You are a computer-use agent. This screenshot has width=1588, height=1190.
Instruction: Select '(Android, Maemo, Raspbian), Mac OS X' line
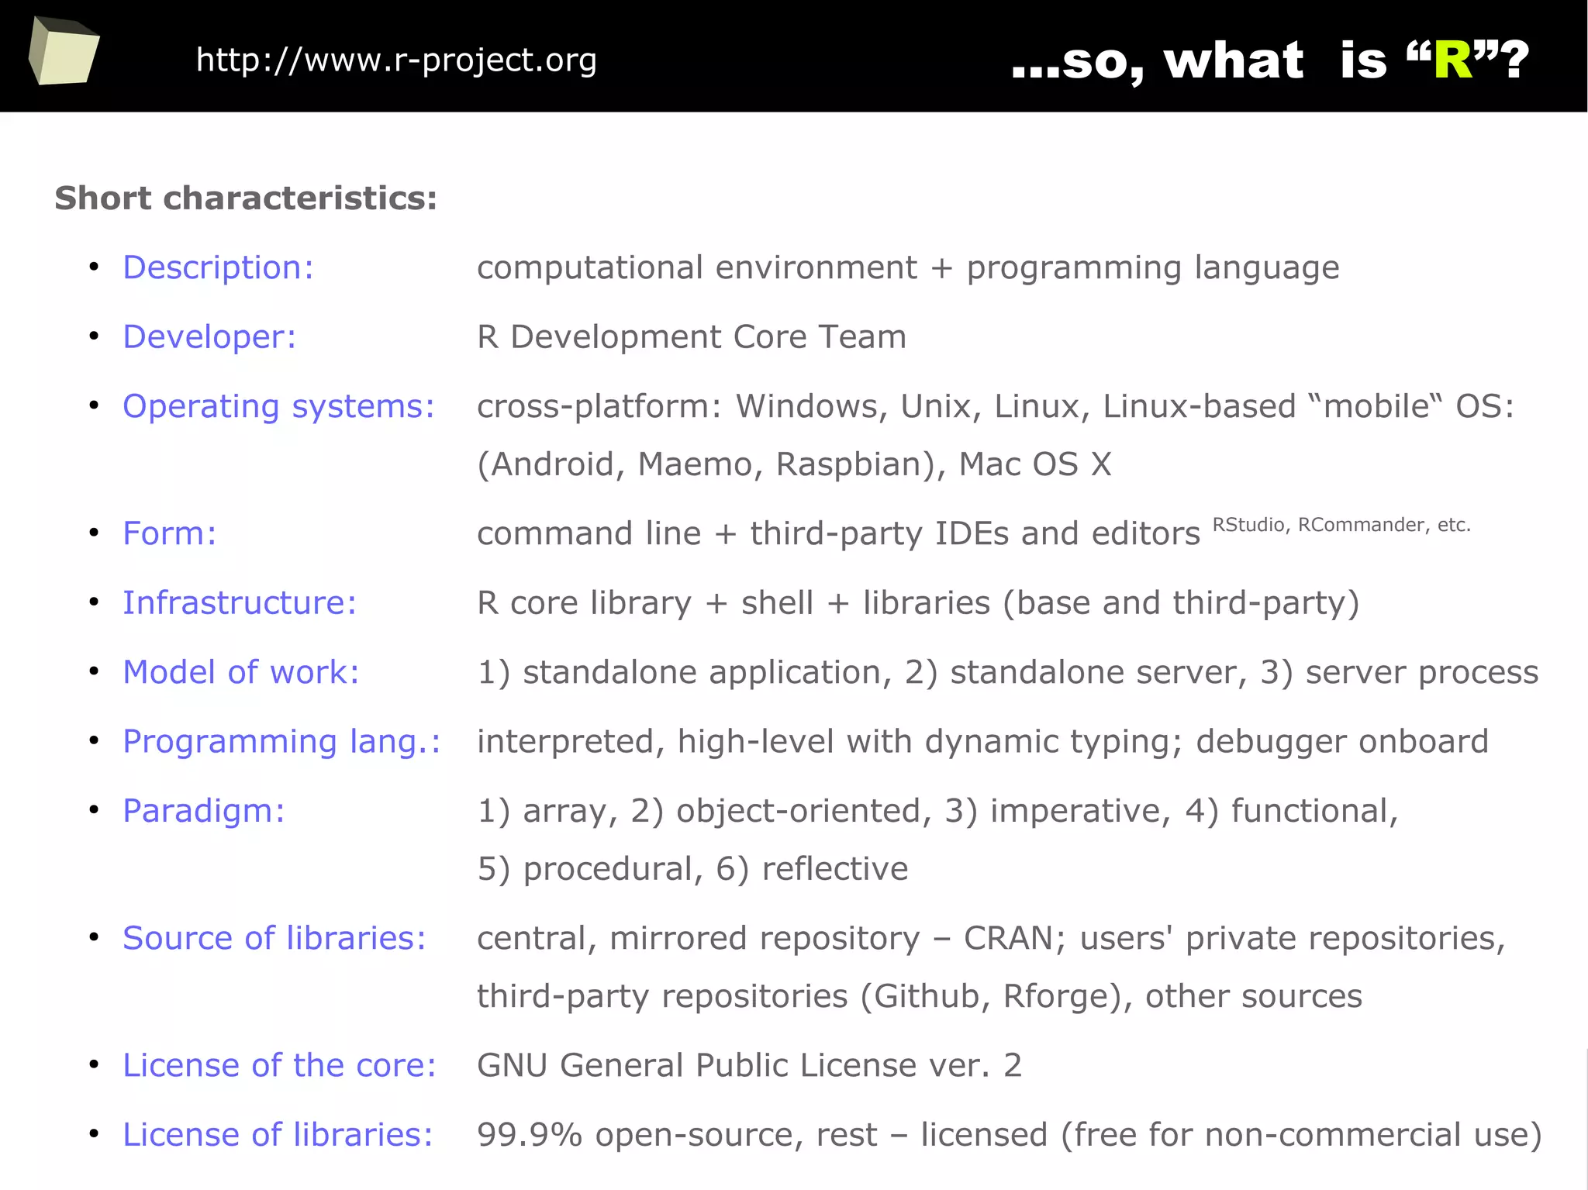click(794, 464)
